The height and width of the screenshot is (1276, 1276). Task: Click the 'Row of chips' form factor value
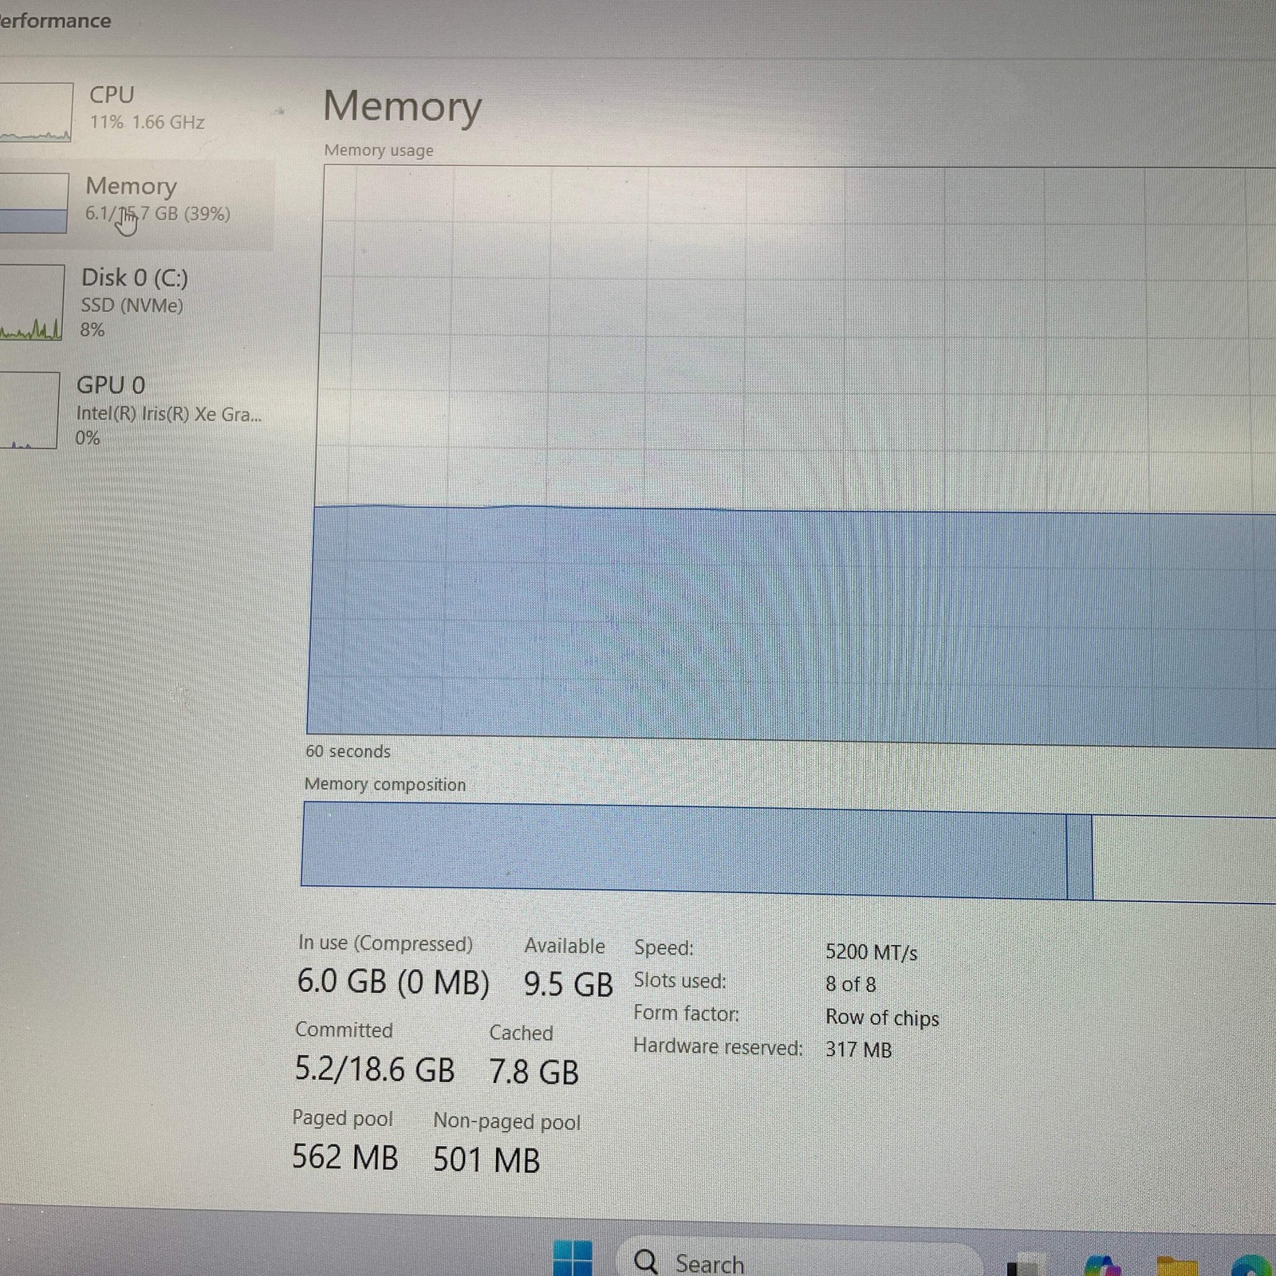coord(882,1018)
